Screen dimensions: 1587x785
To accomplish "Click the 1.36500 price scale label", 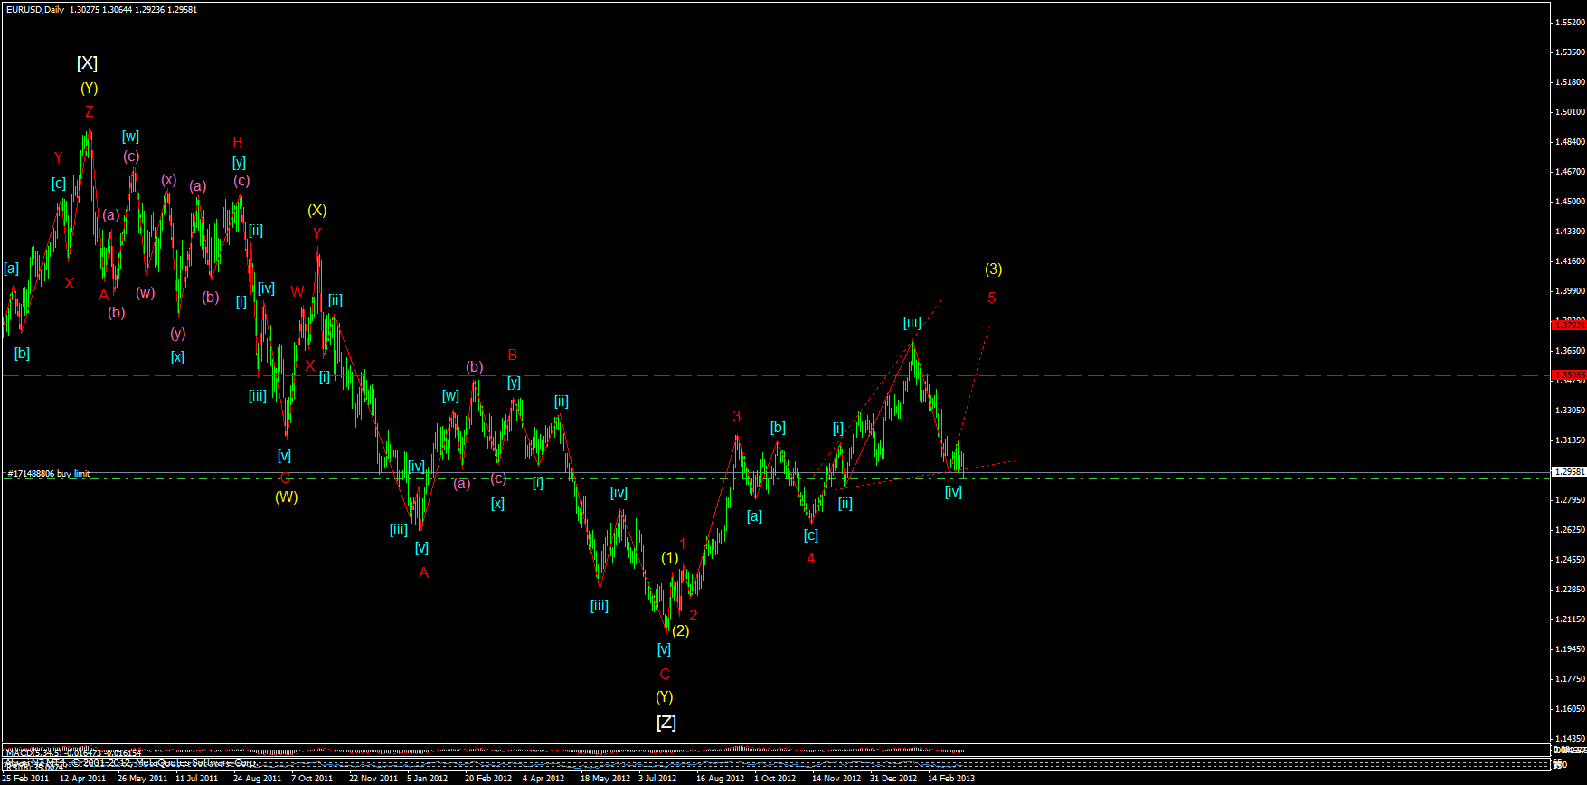I will [x=1570, y=350].
